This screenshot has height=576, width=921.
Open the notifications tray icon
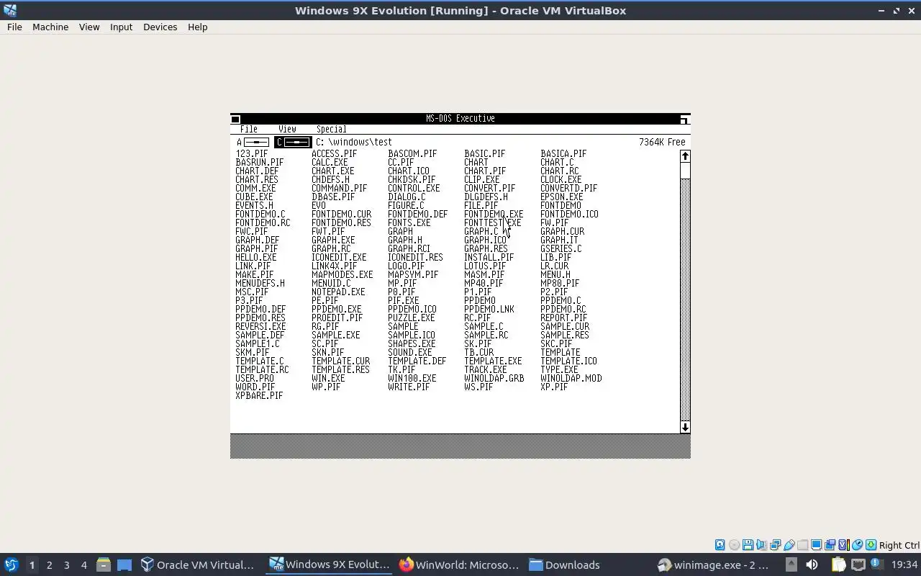(x=877, y=564)
